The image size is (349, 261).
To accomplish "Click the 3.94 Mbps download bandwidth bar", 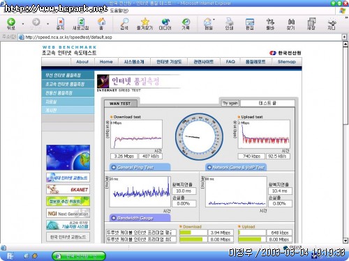I will (x=193, y=232).
